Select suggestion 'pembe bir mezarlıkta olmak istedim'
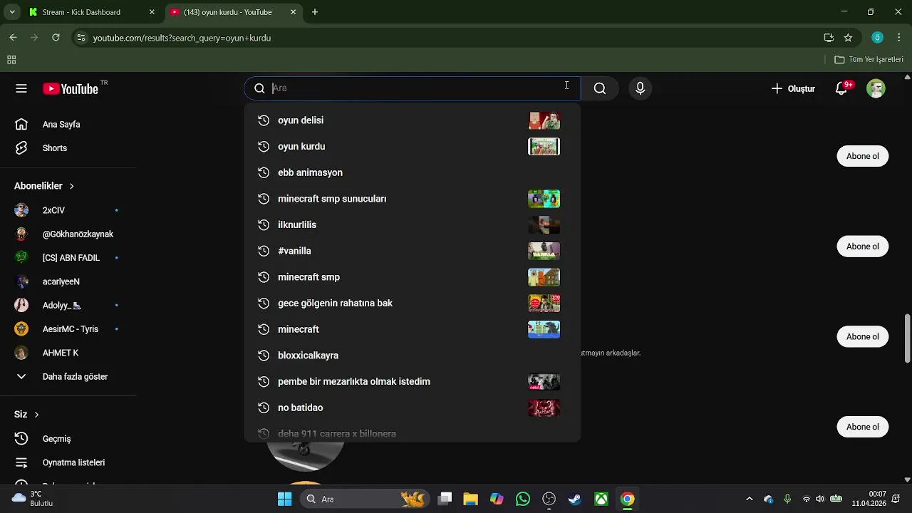912x513 pixels. pos(412,381)
